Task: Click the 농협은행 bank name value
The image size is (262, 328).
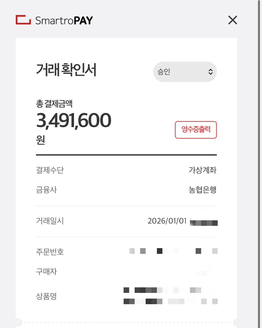Action: (203, 190)
